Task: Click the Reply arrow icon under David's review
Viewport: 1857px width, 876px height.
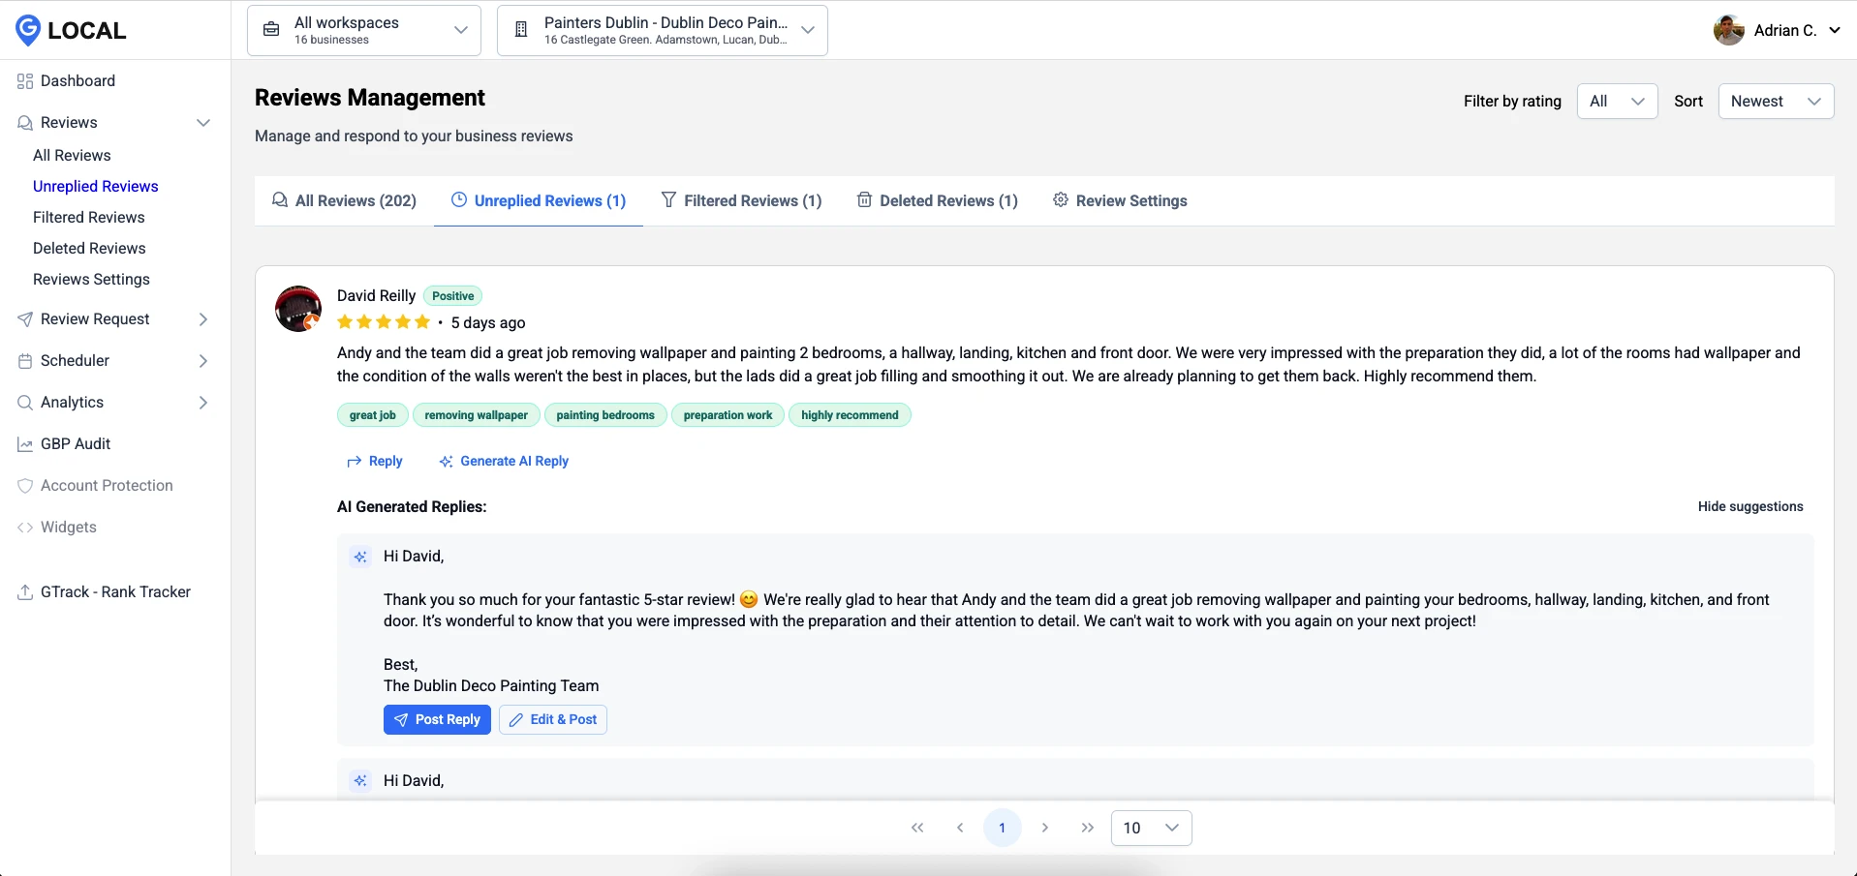Action: click(x=353, y=461)
